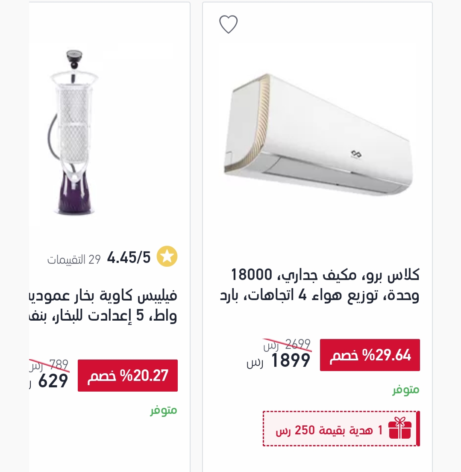Click the 29.64% discount badge

point(370,355)
